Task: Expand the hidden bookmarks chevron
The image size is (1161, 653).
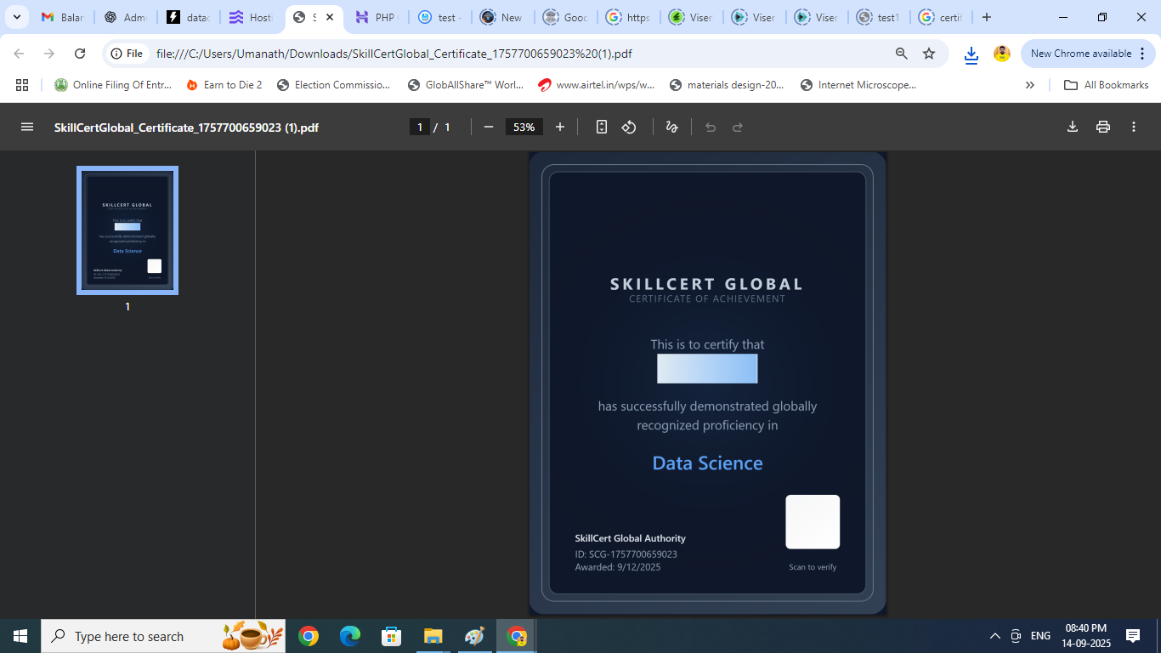Action: [1030, 85]
